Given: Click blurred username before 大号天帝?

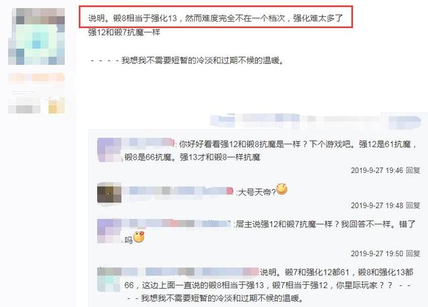Looking at the screenshot, I should [x=177, y=191].
